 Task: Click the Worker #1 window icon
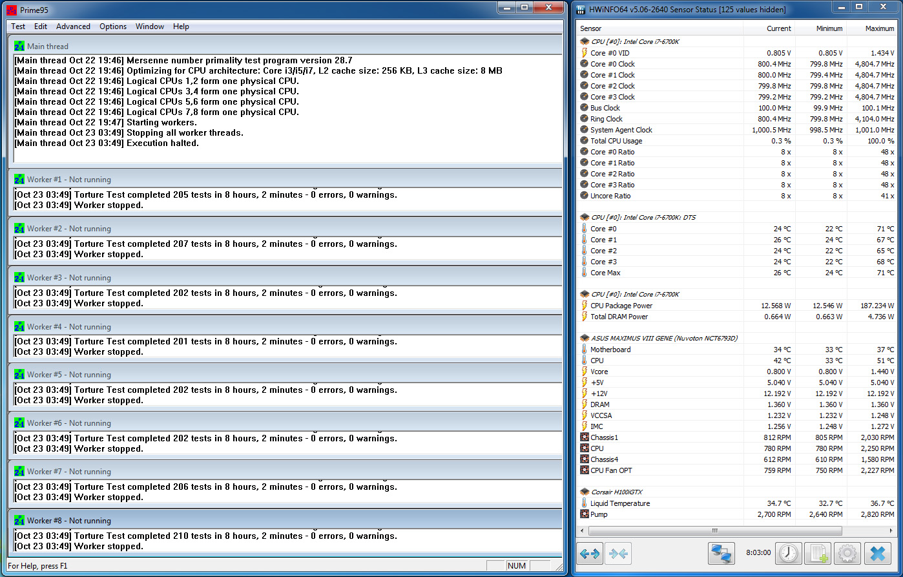click(x=19, y=180)
